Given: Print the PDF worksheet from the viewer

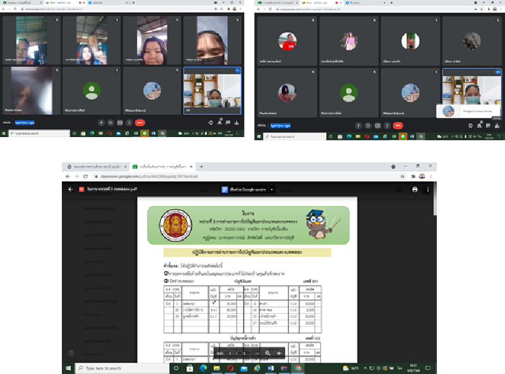Looking at the screenshot, I should pos(415,189).
